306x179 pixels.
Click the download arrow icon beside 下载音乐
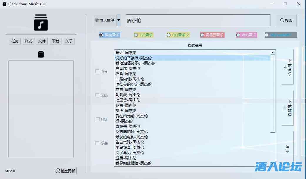[x=285, y=67]
